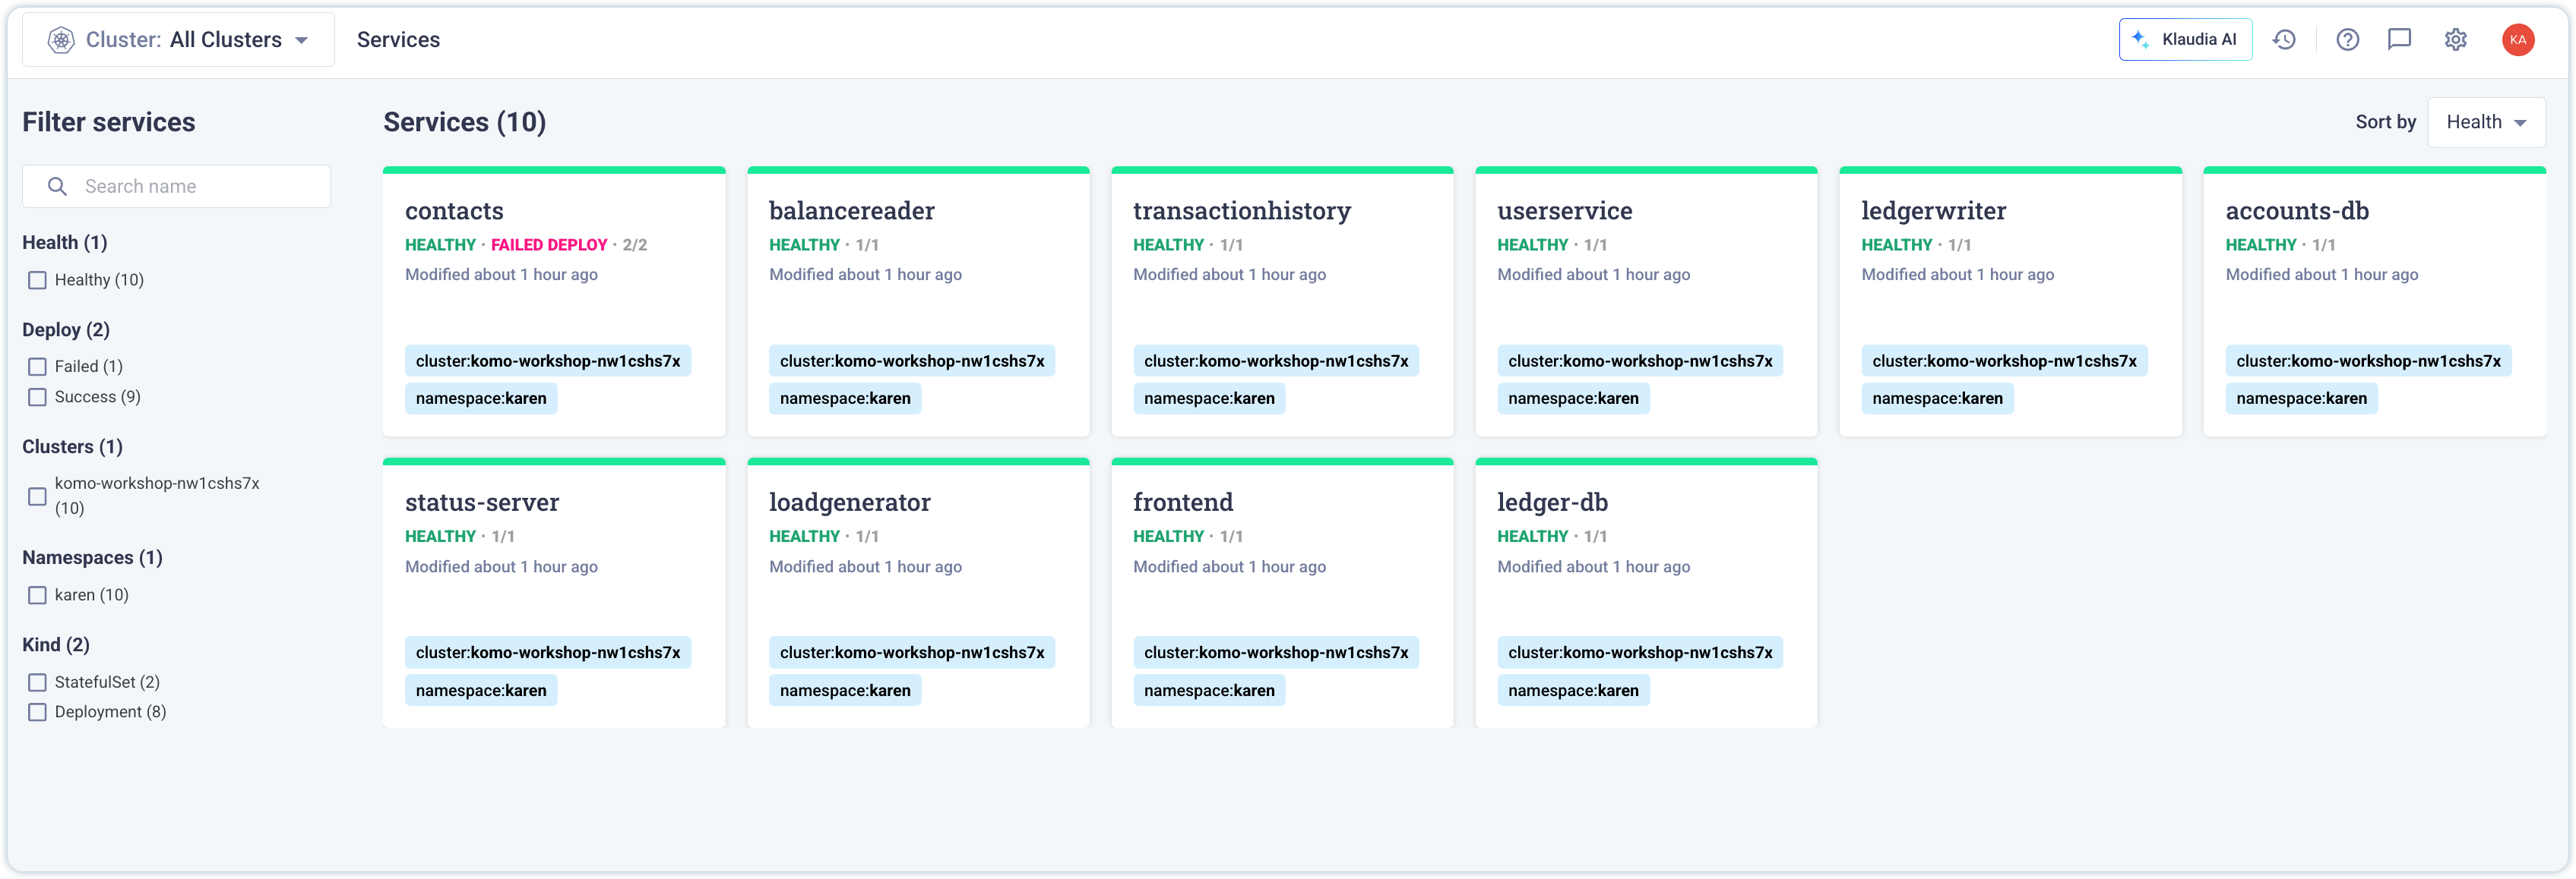Expand the Cluster: All Clusters dropdown

click(x=179, y=40)
